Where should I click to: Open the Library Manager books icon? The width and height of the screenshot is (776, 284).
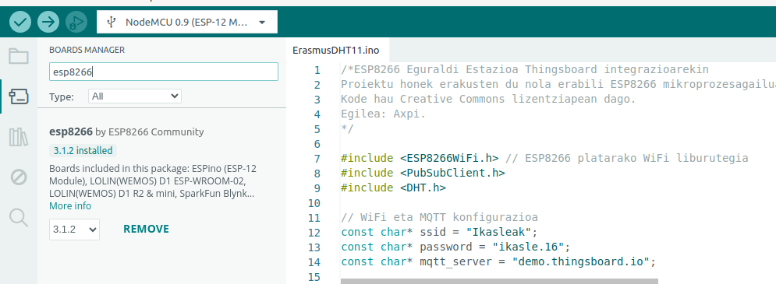(x=19, y=136)
